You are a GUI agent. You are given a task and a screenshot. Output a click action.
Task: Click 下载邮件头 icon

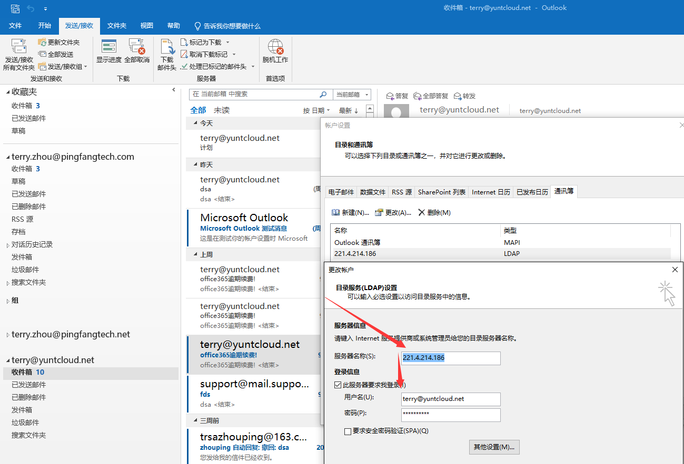[x=167, y=47]
